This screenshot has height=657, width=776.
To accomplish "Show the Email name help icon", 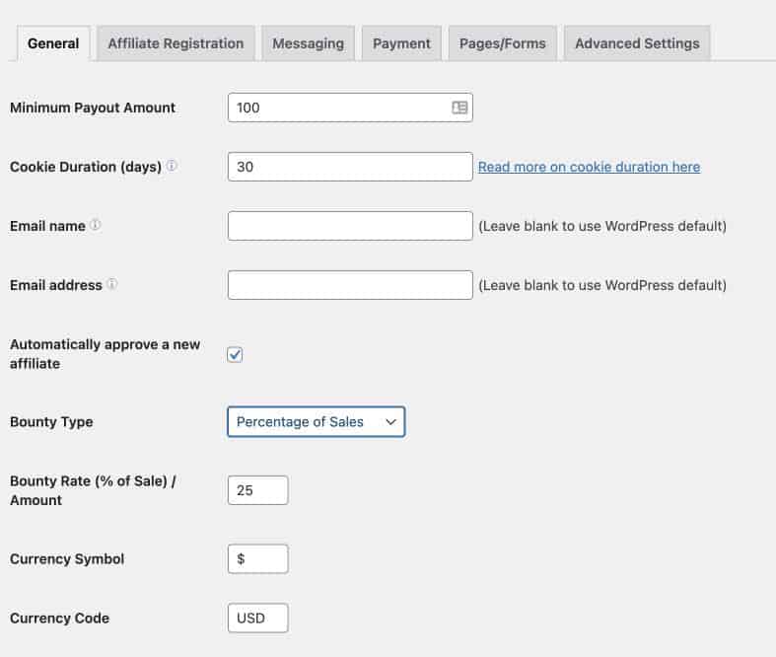I will [96, 225].
